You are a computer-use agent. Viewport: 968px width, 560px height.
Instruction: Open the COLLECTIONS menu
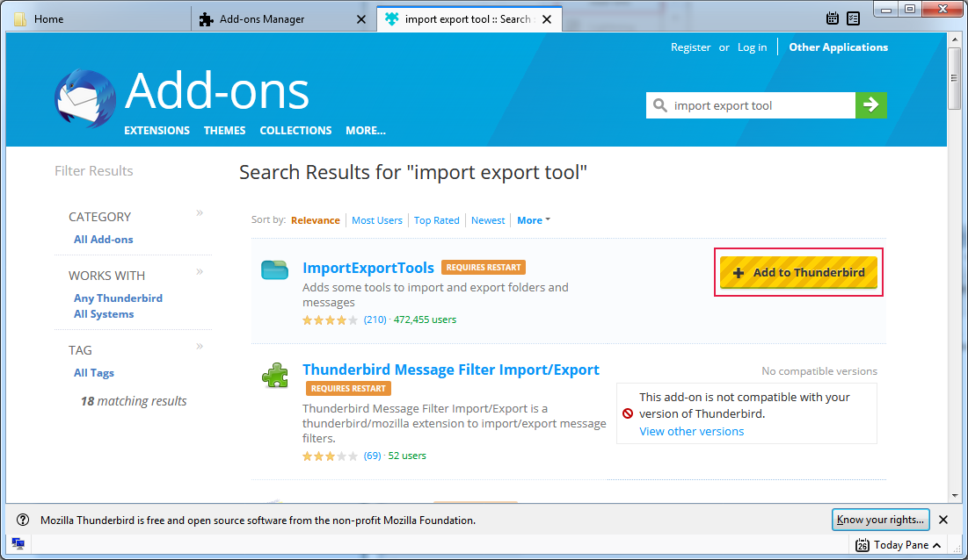click(295, 131)
